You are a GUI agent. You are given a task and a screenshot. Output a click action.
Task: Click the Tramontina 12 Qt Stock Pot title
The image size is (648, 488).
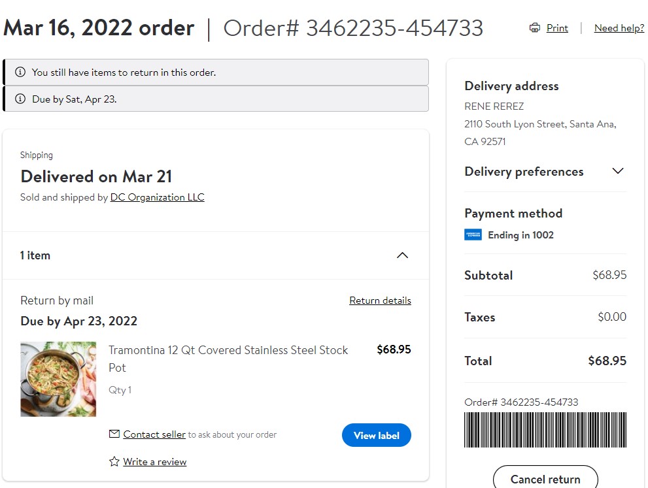(228, 359)
